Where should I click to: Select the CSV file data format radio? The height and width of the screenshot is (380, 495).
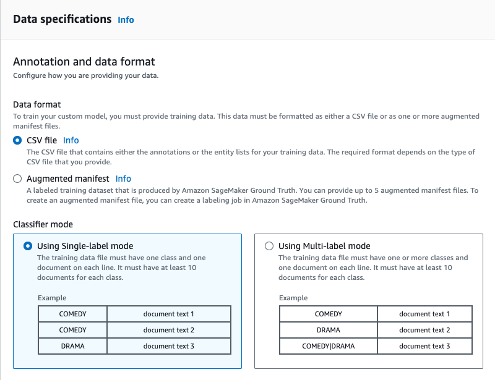point(17,140)
